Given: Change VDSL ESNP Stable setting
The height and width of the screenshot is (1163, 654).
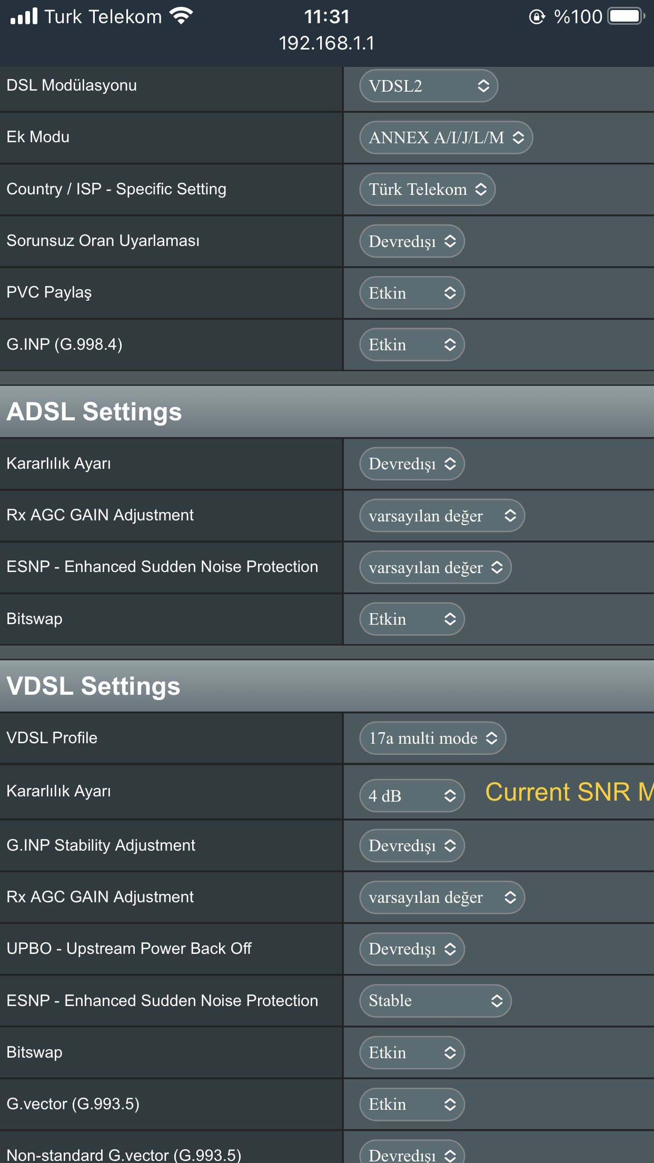Looking at the screenshot, I should (x=435, y=1001).
